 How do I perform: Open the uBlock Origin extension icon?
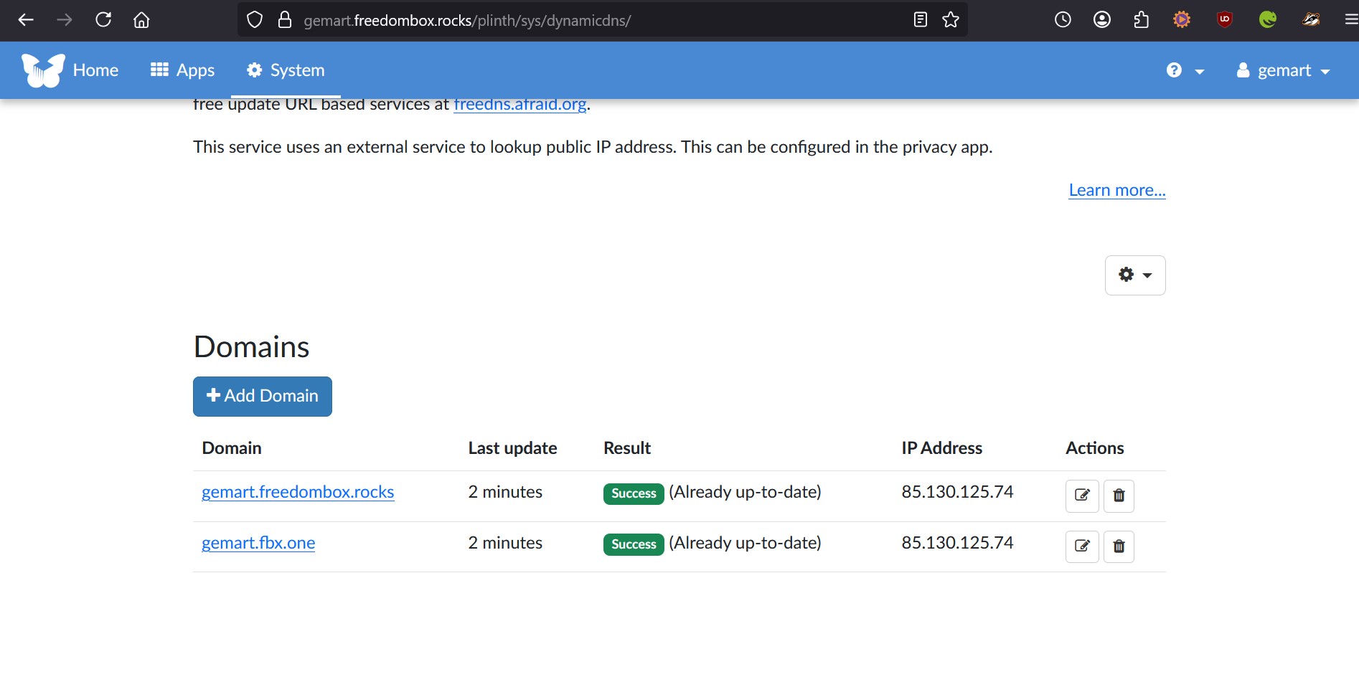click(1225, 20)
